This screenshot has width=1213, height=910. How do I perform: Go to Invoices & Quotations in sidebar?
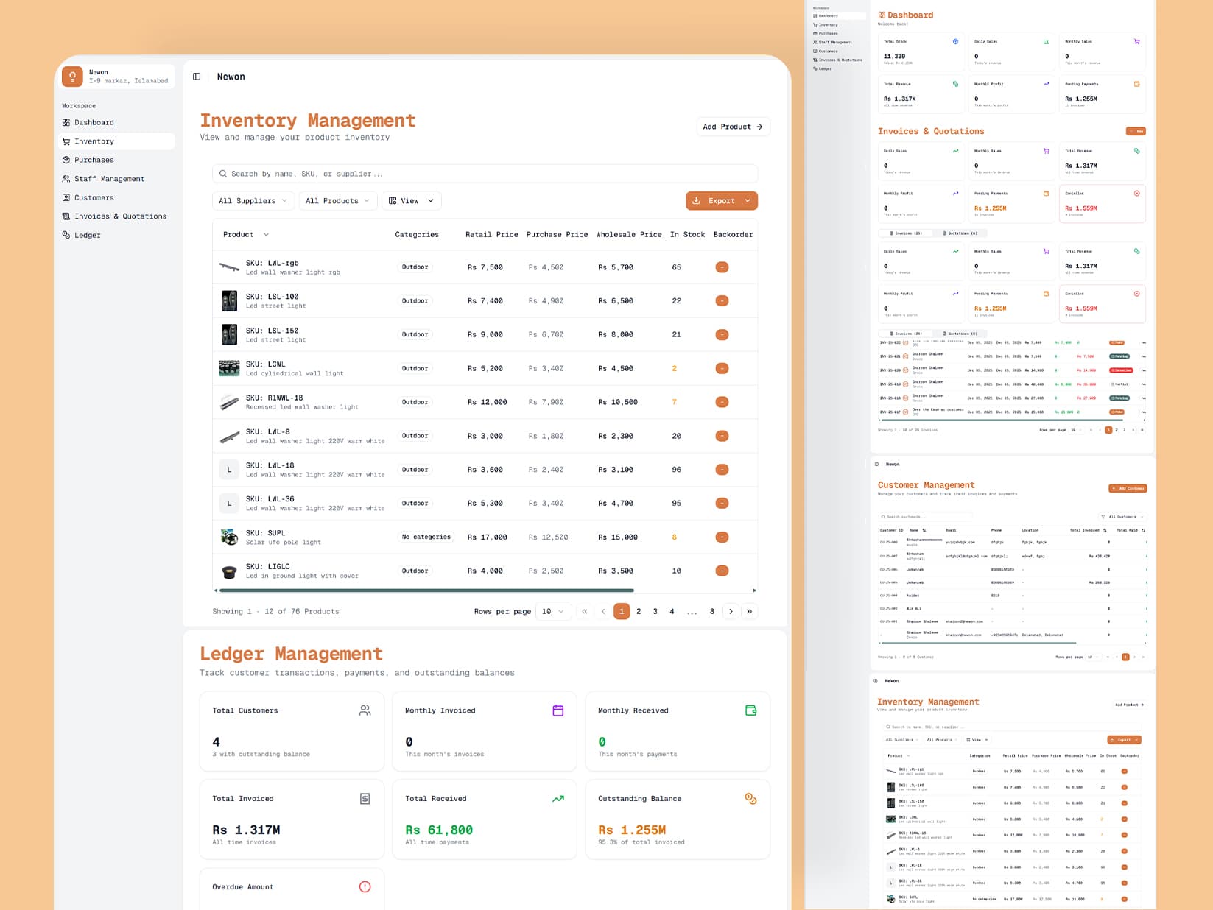(x=120, y=216)
